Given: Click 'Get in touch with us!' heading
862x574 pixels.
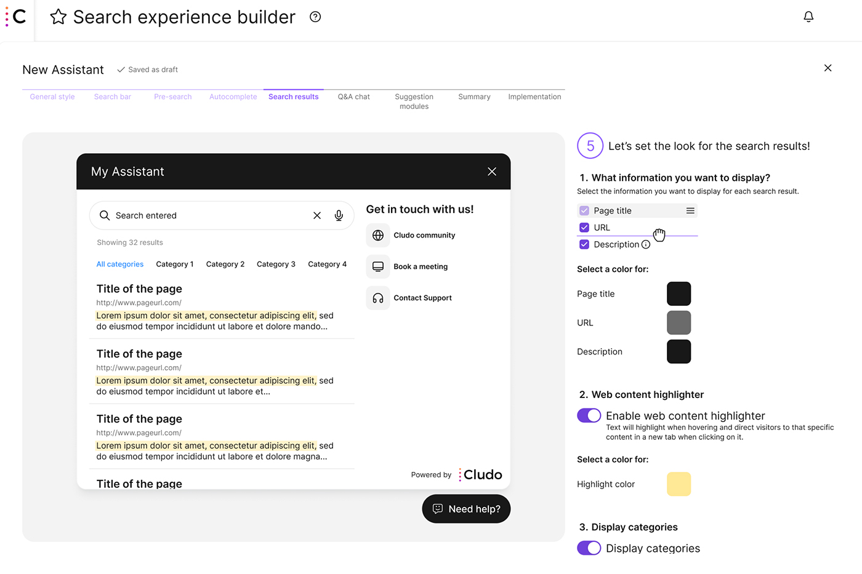Looking at the screenshot, I should tap(420, 209).
